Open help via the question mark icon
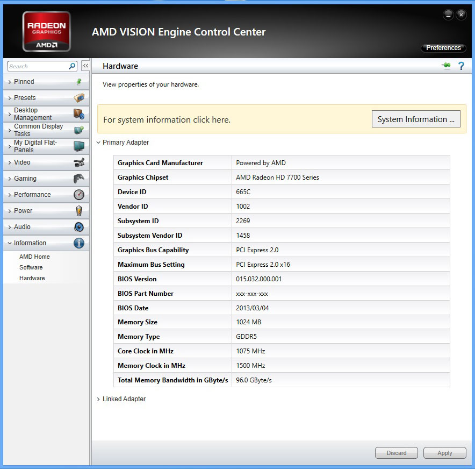475x469 pixels. pyautogui.click(x=461, y=66)
